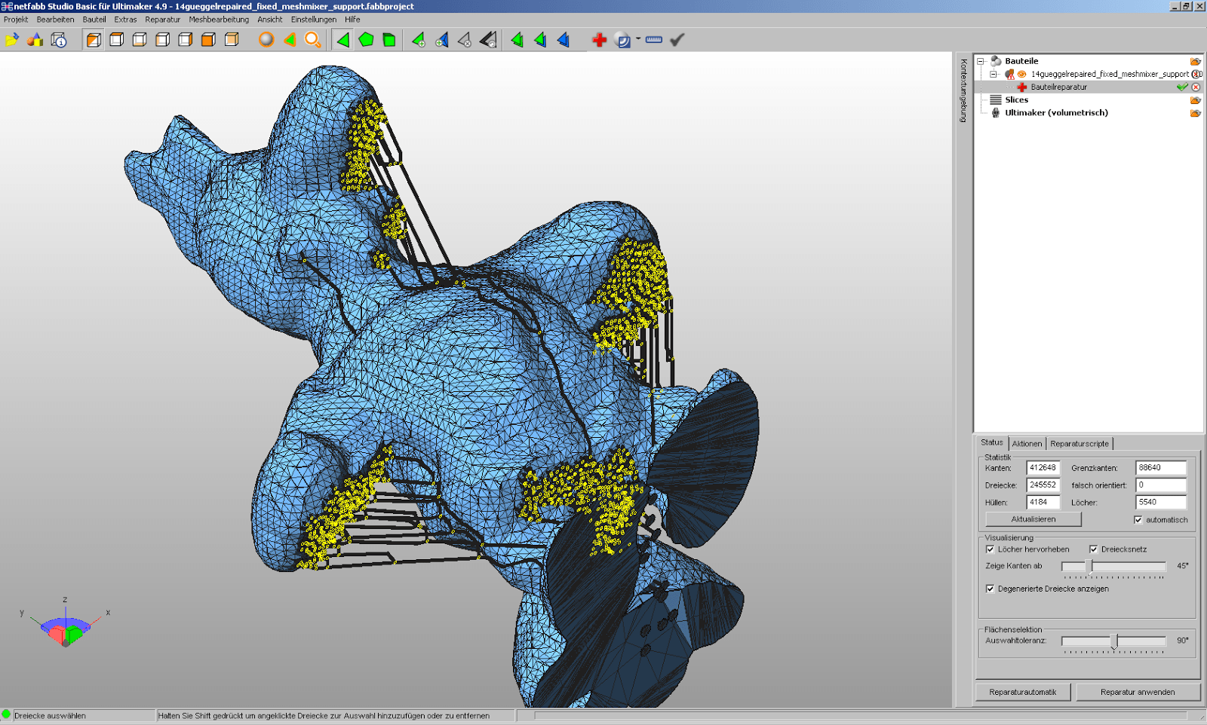Click the 'Zeige Kanten ab' slider handle
This screenshot has height=725, width=1207.
click(1089, 566)
